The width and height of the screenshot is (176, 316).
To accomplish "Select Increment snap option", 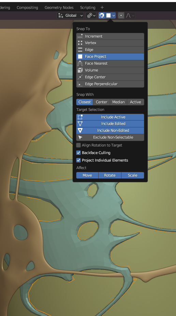I will 110,36.
